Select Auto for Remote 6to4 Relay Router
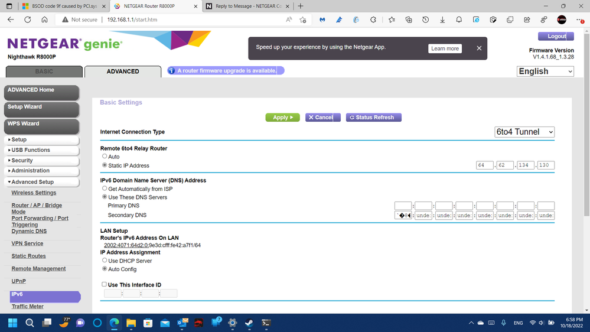The image size is (590, 332). (105, 156)
